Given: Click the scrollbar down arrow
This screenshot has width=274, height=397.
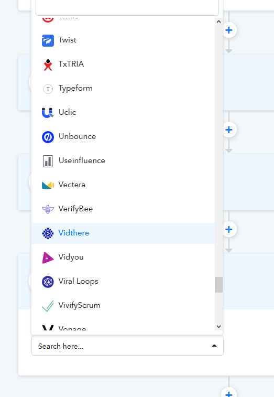Looking at the screenshot, I should point(218,326).
